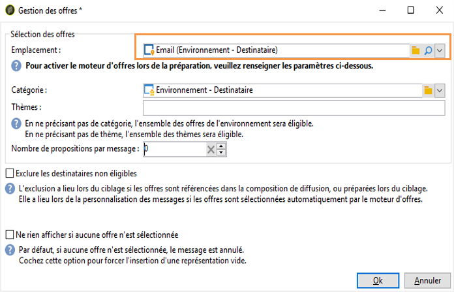Enable Exclure les destinataires non éligibles
The width and height of the screenshot is (454, 292).
tap(10, 173)
